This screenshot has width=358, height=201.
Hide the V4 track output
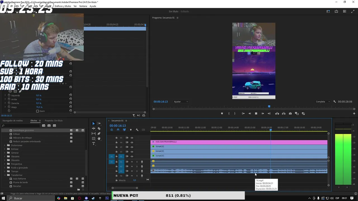132,142
